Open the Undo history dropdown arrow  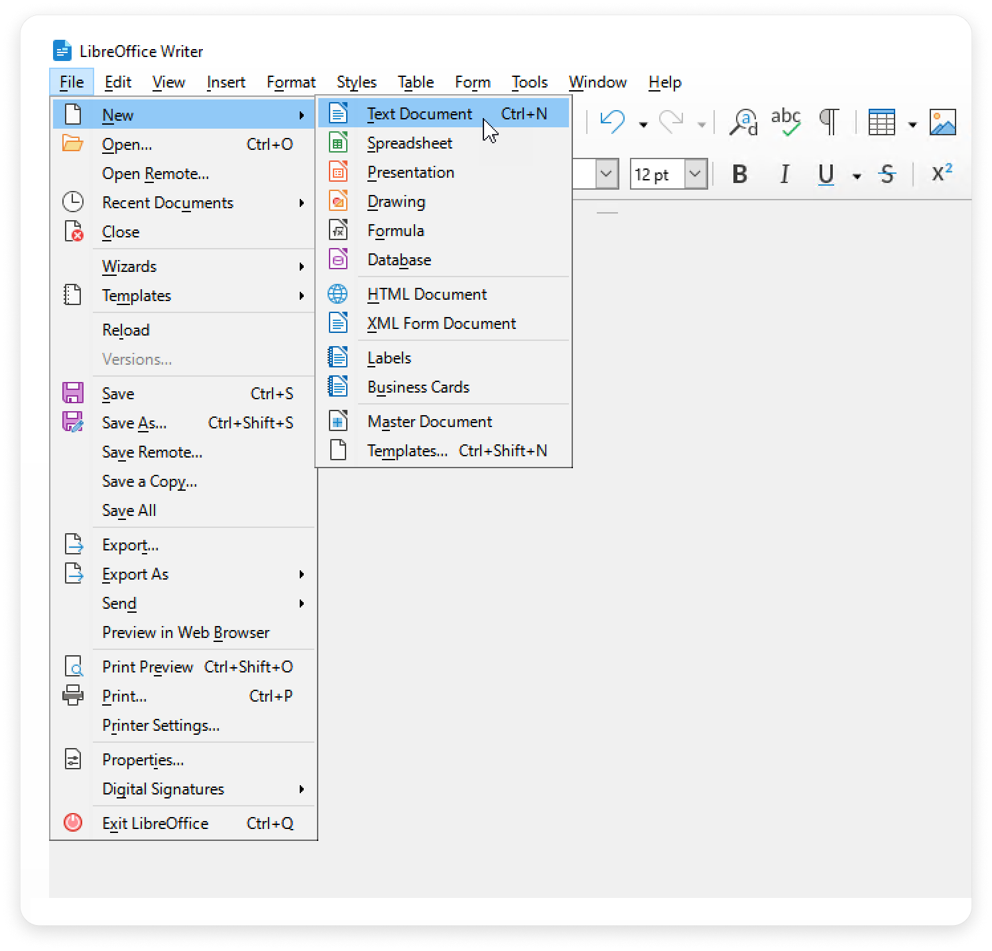click(x=643, y=124)
